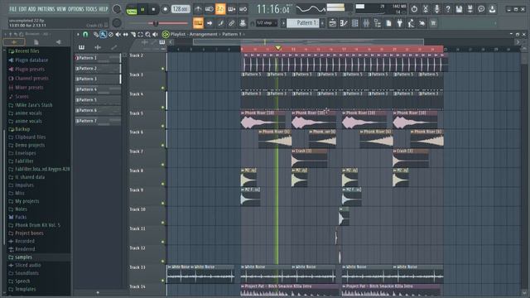
Task: Open the PATTERNS menu
Action: coord(46,9)
